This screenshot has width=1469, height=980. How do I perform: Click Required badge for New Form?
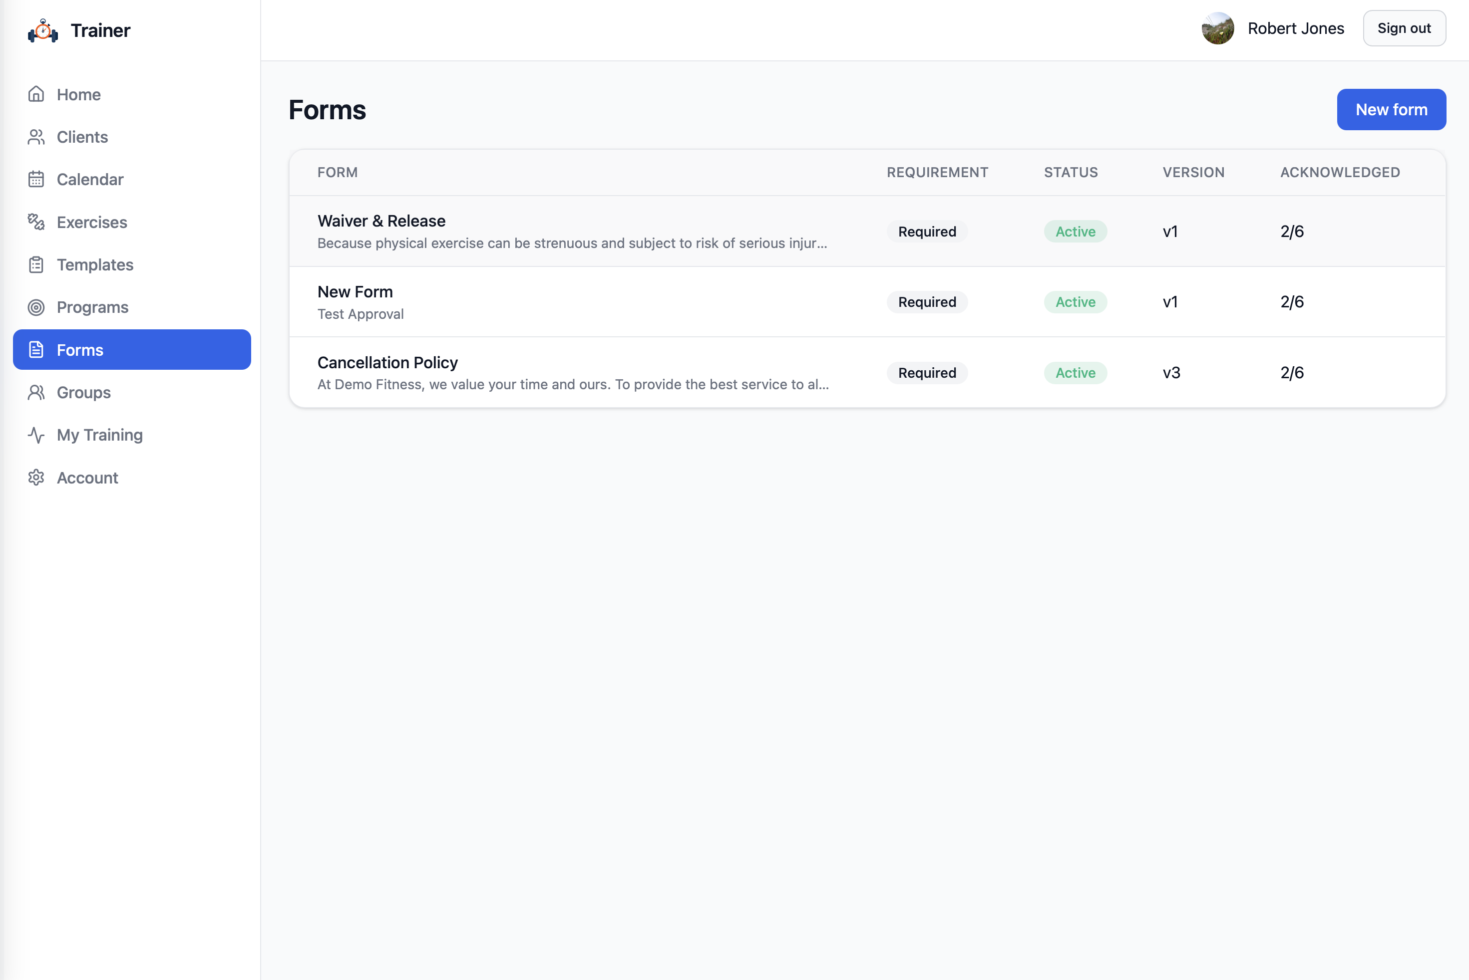[x=927, y=302]
